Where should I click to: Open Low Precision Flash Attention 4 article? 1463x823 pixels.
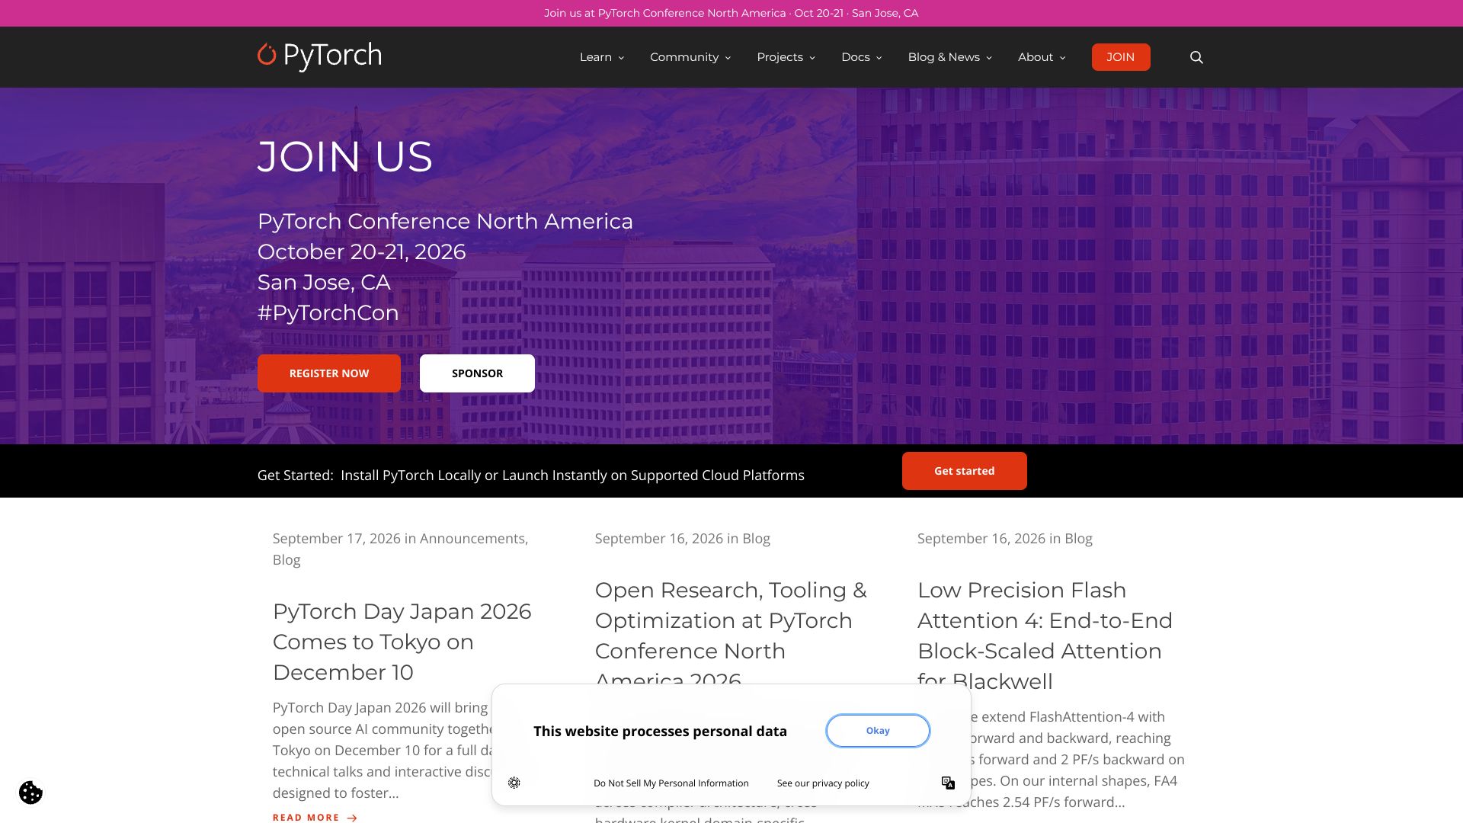pos(1045,636)
